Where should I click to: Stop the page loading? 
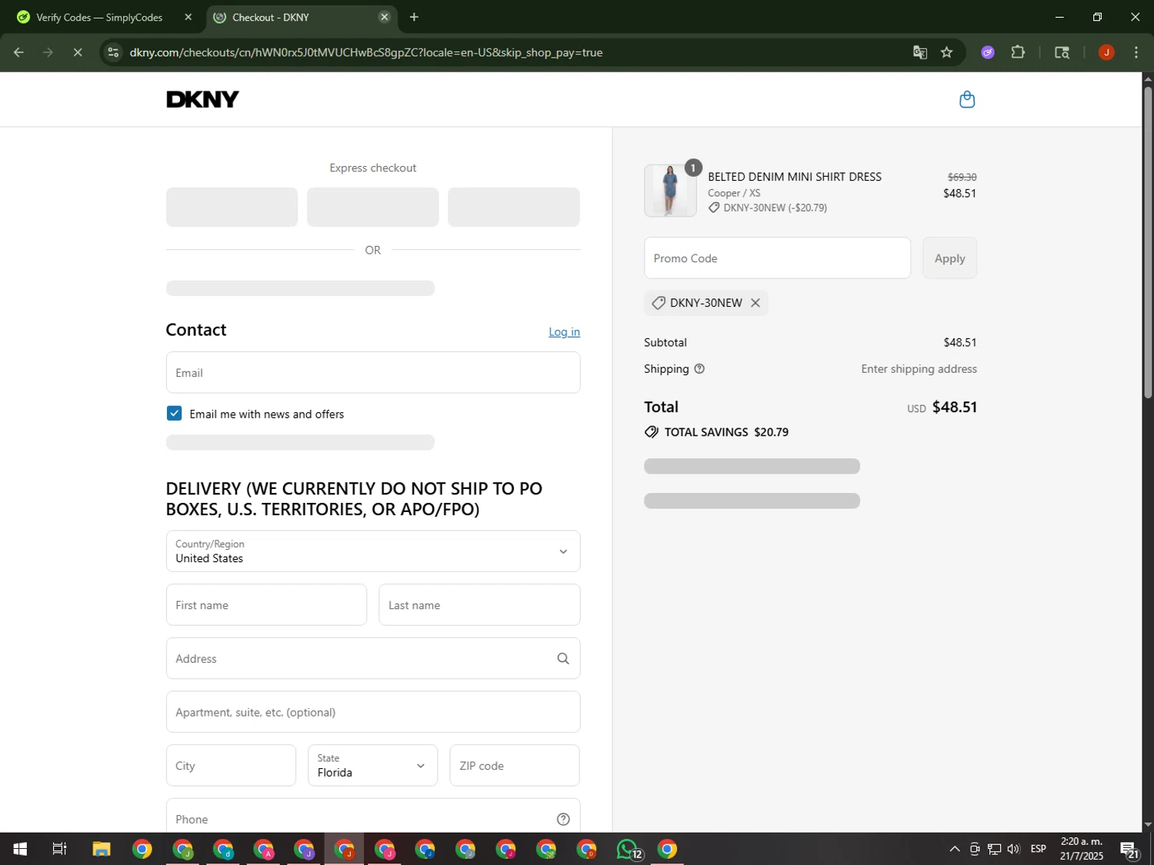tap(78, 52)
